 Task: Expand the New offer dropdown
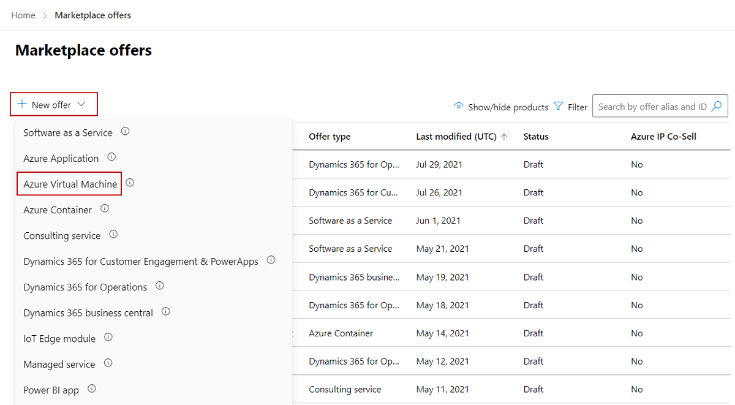(x=53, y=105)
